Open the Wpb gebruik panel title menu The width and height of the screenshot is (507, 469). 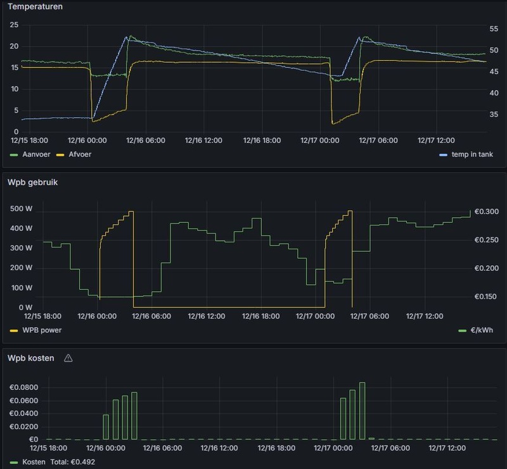pos(33,182)
